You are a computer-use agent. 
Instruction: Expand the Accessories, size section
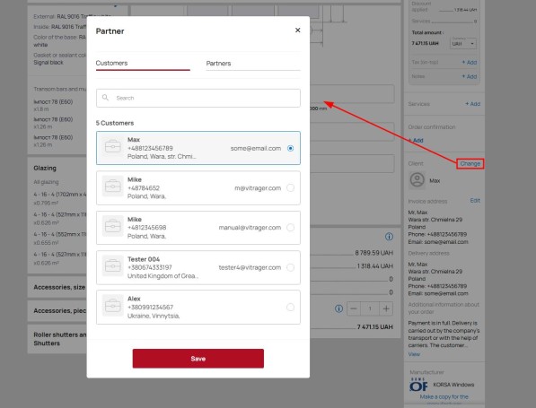[x=59, y=287]
